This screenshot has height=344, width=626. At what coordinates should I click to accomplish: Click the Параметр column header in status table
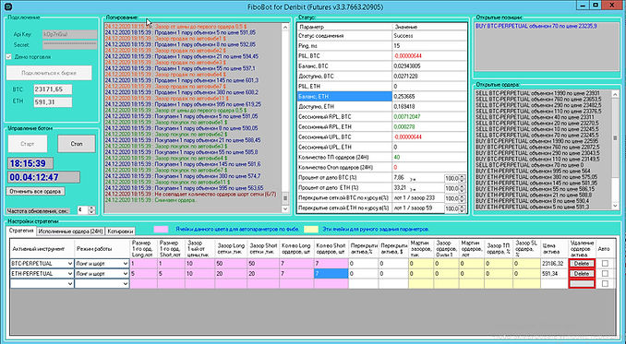(x=345, y=27)
